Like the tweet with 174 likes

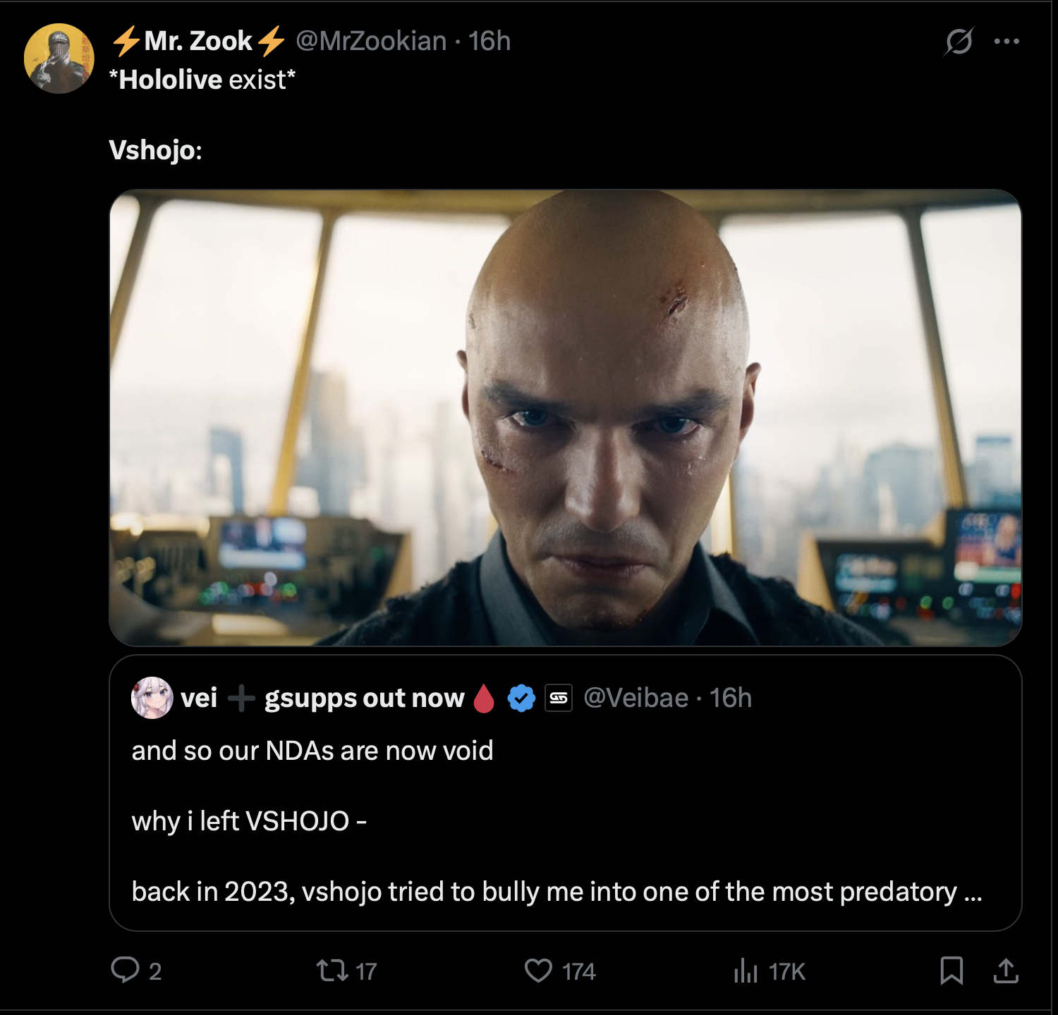539,971
